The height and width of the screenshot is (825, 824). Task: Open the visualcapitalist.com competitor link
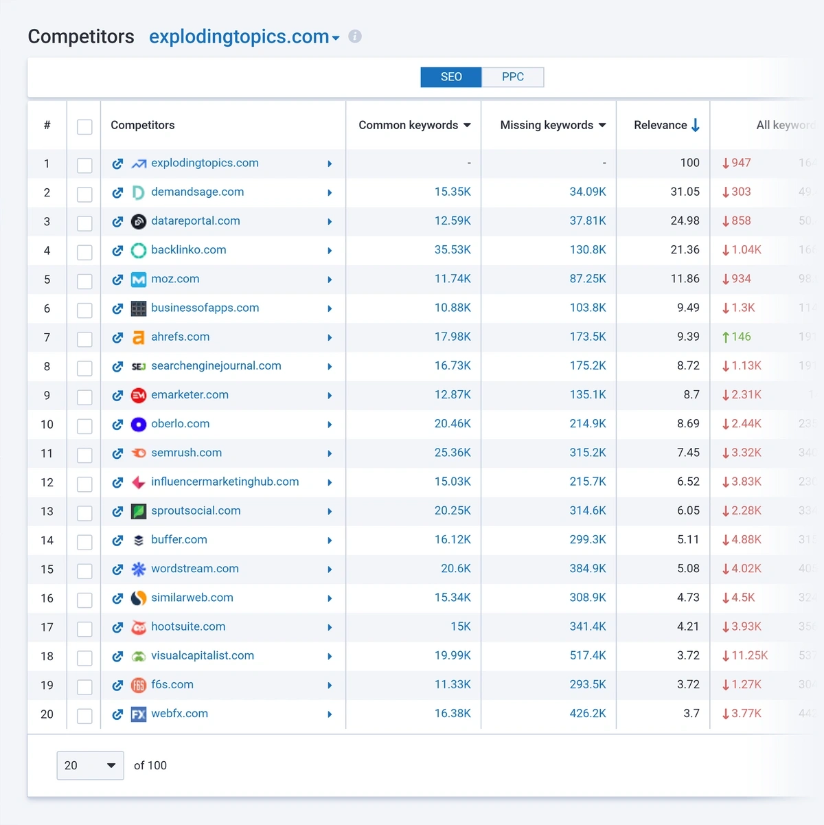coord(203,655)
